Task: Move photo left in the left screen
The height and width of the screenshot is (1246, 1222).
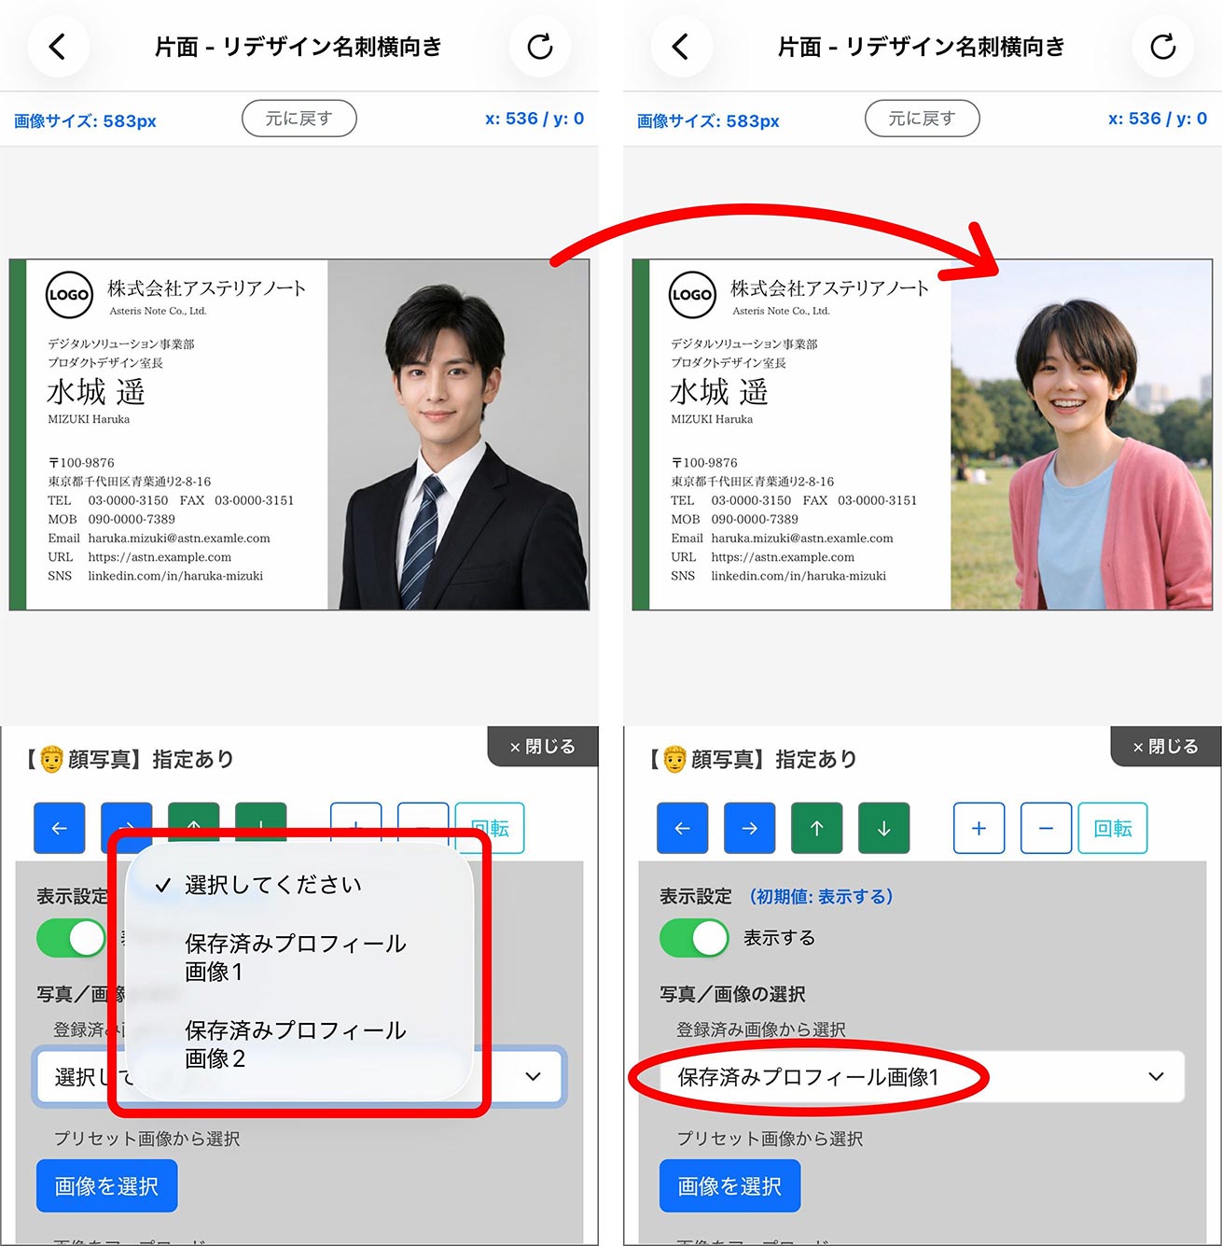Action: 60,828
